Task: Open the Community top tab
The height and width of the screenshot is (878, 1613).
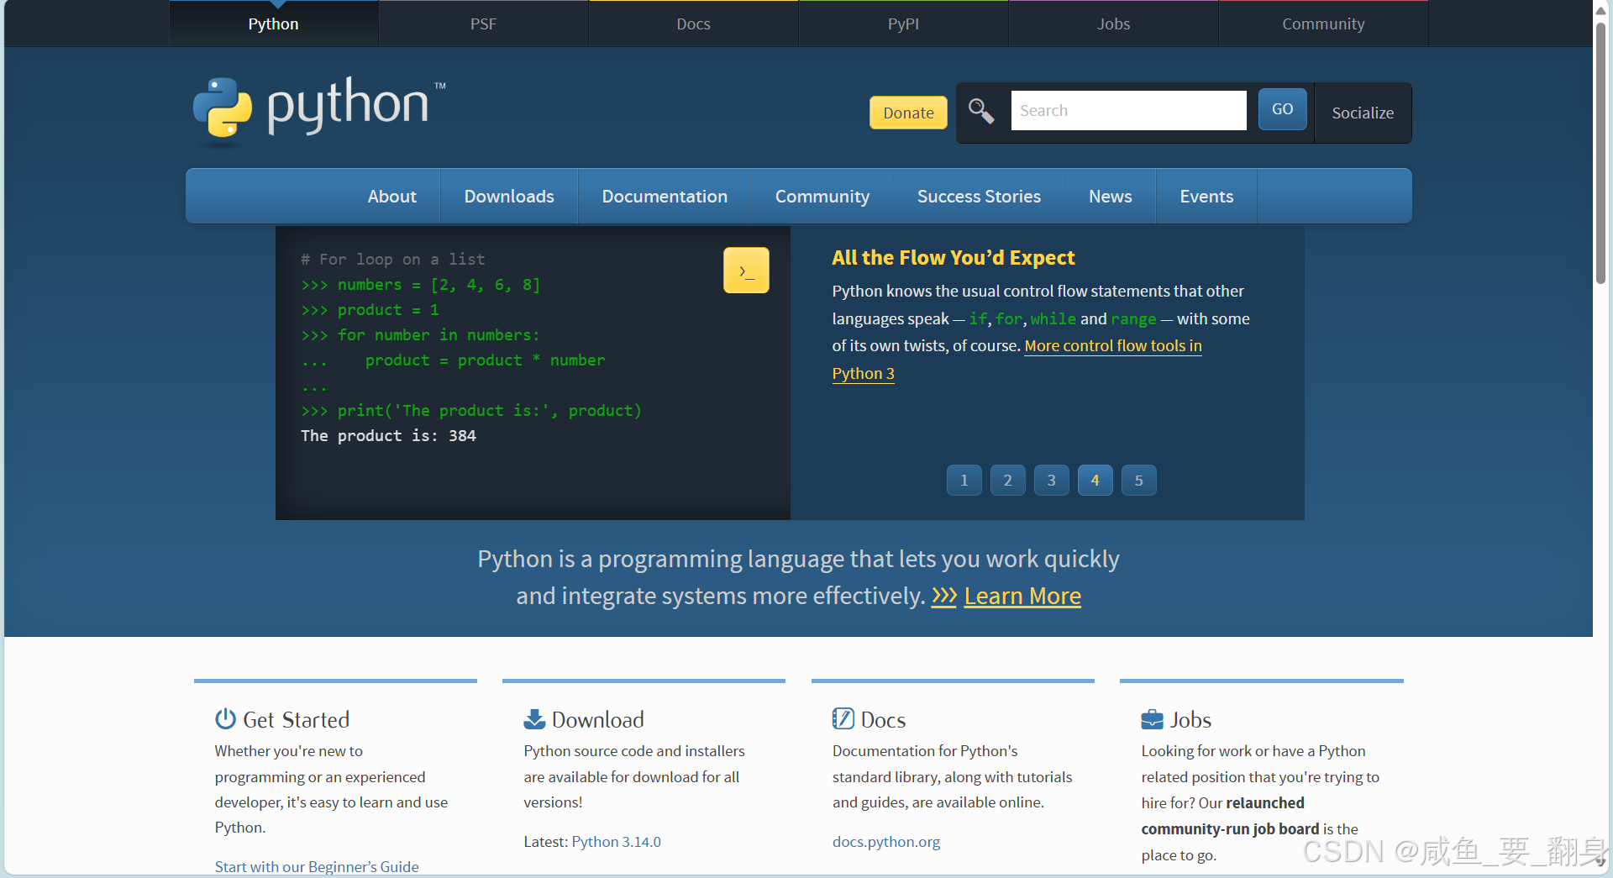Action: pos(1323,24)
